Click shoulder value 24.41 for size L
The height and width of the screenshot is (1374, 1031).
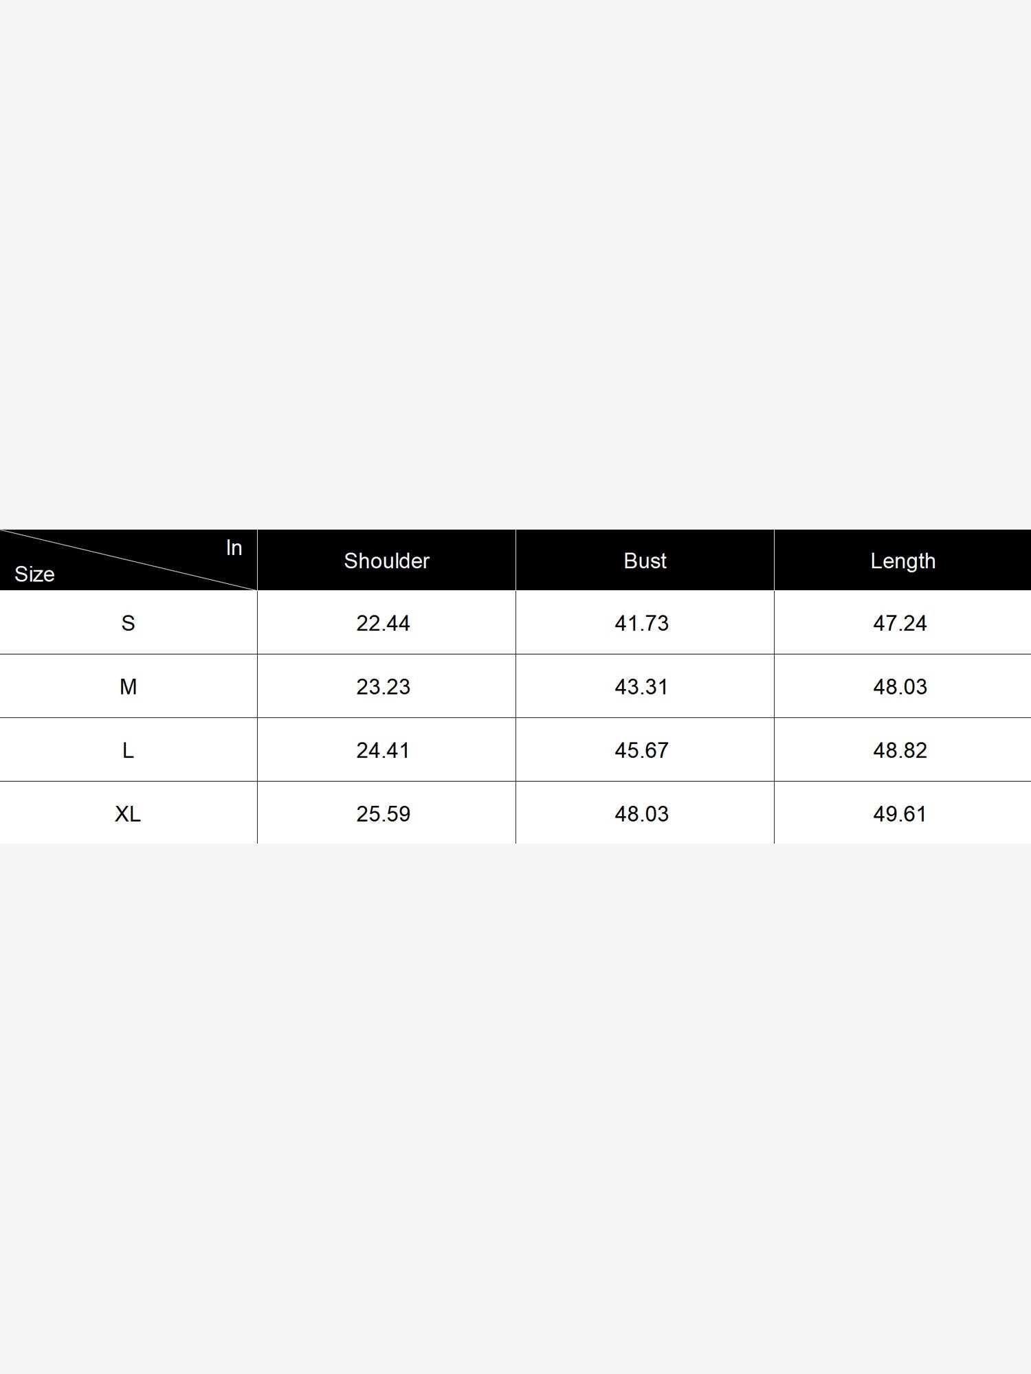383,750
